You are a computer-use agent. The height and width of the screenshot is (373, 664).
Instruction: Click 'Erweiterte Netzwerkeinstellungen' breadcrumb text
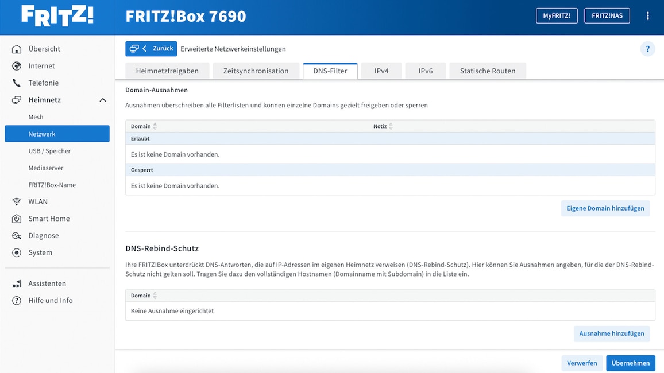click(x=233, y=49)
